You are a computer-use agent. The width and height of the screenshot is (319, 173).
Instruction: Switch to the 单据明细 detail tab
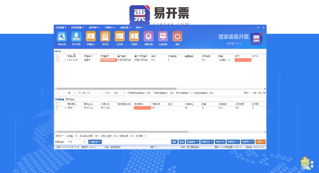point(60,100)
